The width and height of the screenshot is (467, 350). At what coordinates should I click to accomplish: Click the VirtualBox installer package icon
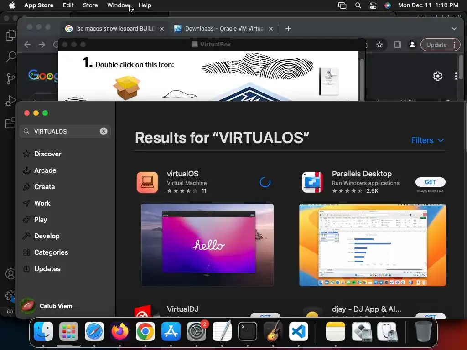(127, 87)
